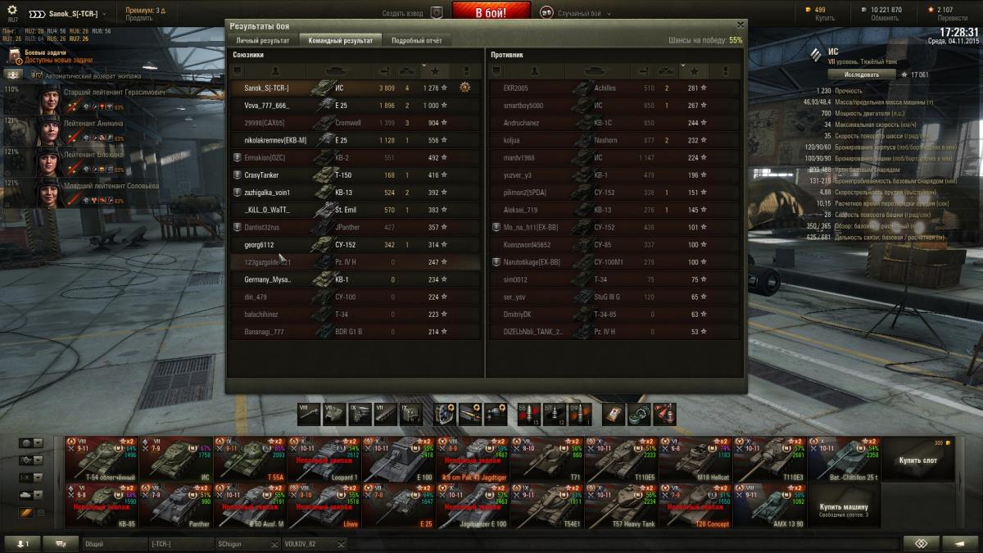The image size is (983, 553).
Task: Select the tier IX engine module
Action: pyautogui.click(x=360, y=414)
